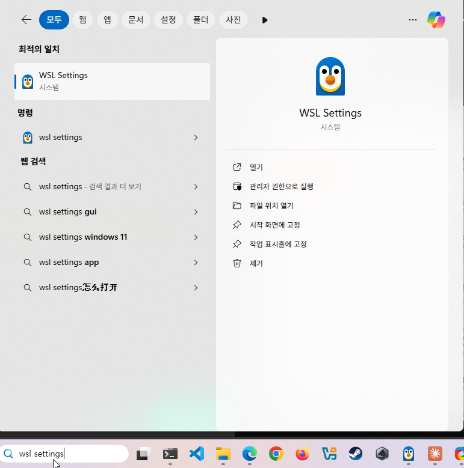This screenshot has width=464, height=468.
Task: Switch to the 앱 filter tab
Action: pos(107,20)
